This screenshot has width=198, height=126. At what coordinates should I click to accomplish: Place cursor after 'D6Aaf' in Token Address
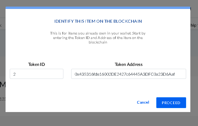(x=175, y=74)
